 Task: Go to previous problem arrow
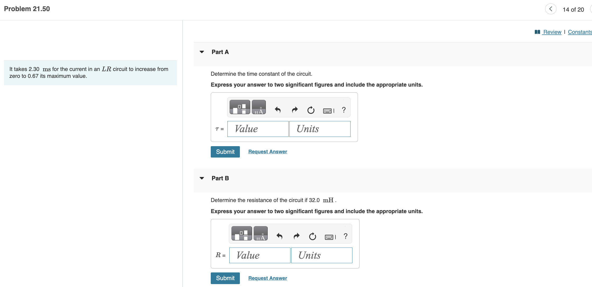coord(551,9)
